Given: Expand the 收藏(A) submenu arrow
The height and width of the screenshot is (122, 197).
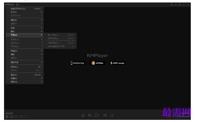Looking at the screenshot, I should 42,78.
